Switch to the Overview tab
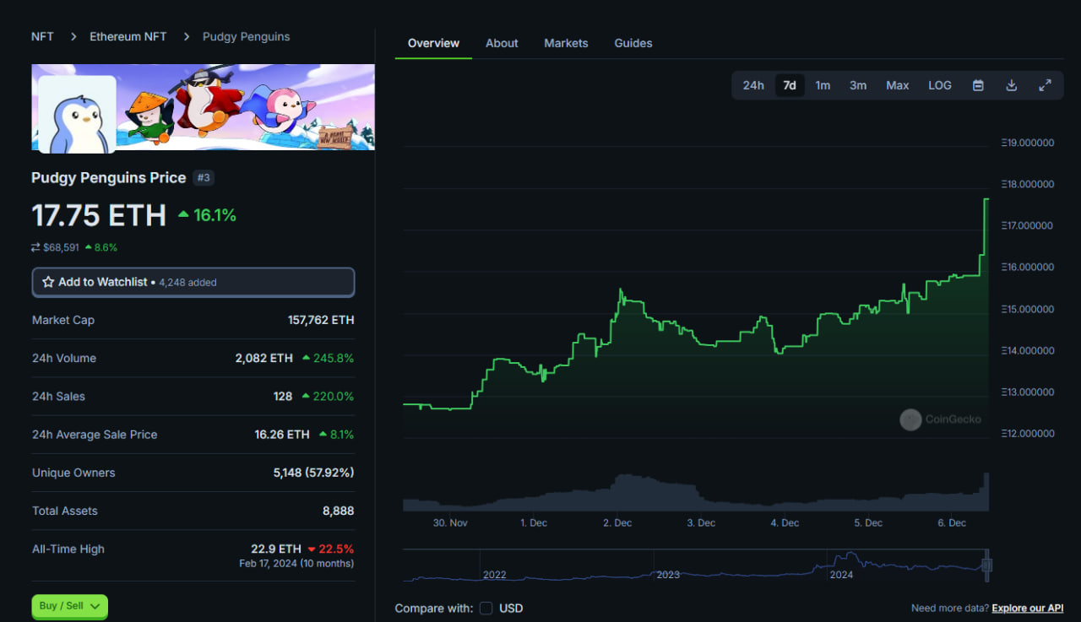Viewport: 1081px width, 622px height. (433, 43)
